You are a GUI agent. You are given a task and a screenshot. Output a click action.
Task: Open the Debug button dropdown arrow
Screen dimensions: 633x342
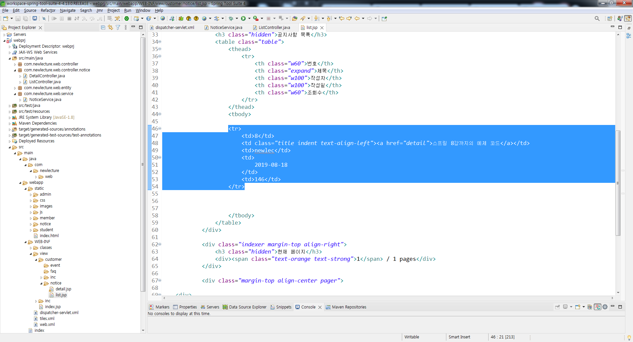pyautogui.click(x=237, y=18)
